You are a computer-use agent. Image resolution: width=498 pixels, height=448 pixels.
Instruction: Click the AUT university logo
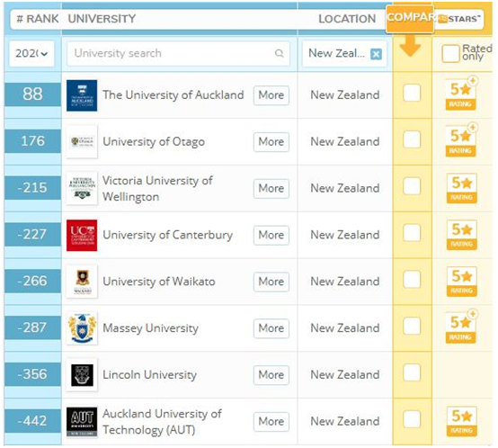(x=82, y=422)
